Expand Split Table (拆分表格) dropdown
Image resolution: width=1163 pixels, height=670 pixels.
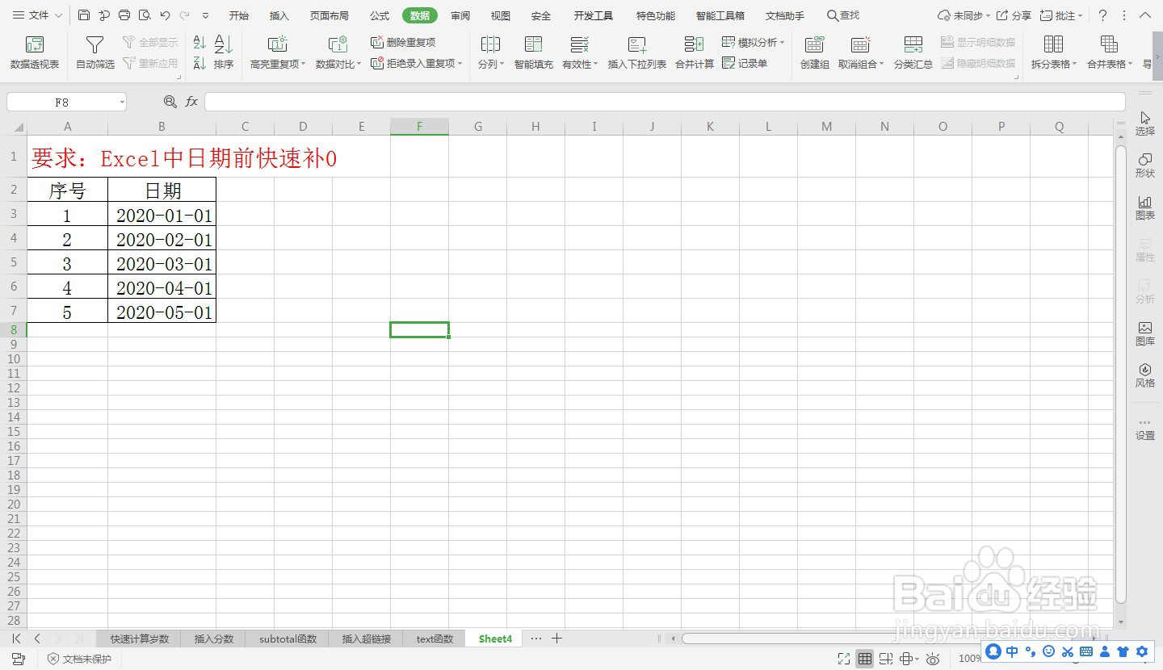click(1075, 65)
